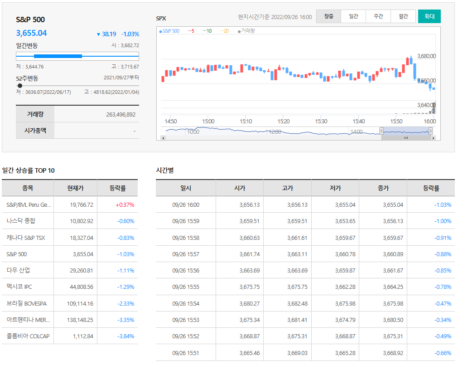Click 종목 column header in TOP 10 table

pyautogui.click(x=28, y=188)
